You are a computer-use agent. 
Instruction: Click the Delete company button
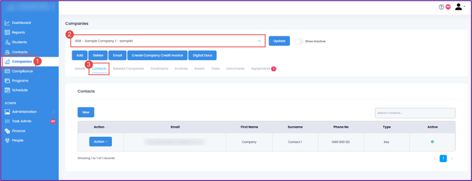tap(98, 55)
